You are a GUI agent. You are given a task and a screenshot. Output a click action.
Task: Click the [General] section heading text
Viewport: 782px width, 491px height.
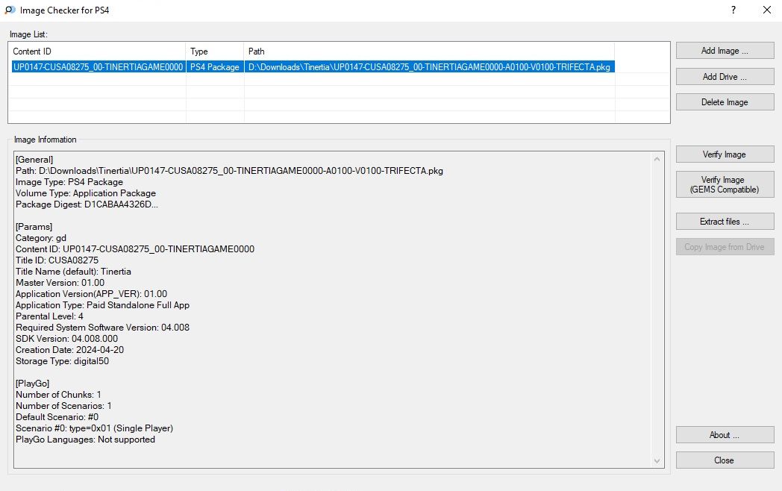click(x=34, y=160)
